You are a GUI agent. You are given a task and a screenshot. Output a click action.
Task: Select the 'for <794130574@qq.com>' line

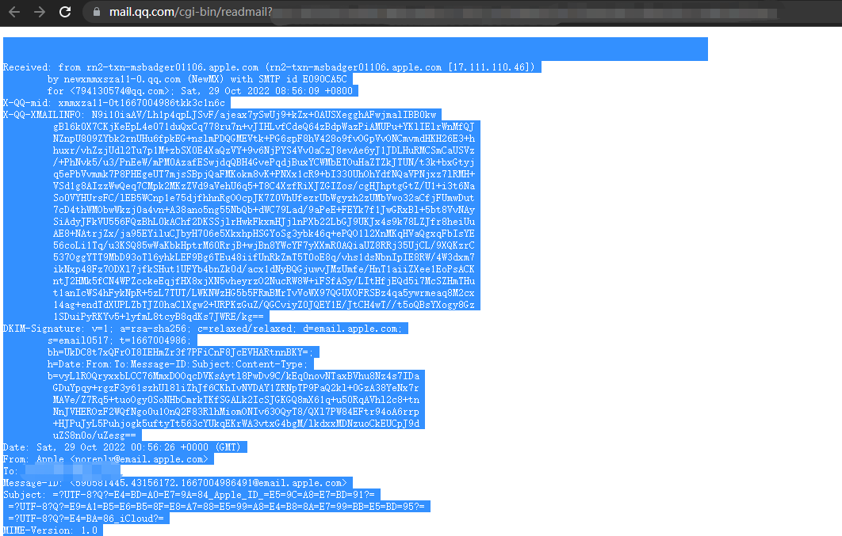pos(200,90)
